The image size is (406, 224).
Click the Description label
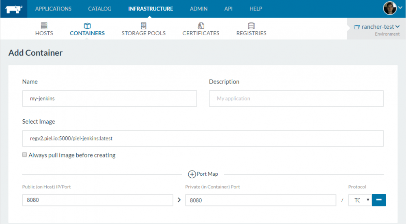224,82
